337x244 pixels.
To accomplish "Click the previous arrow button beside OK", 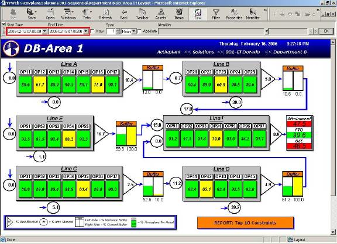I will click(311, 32).
